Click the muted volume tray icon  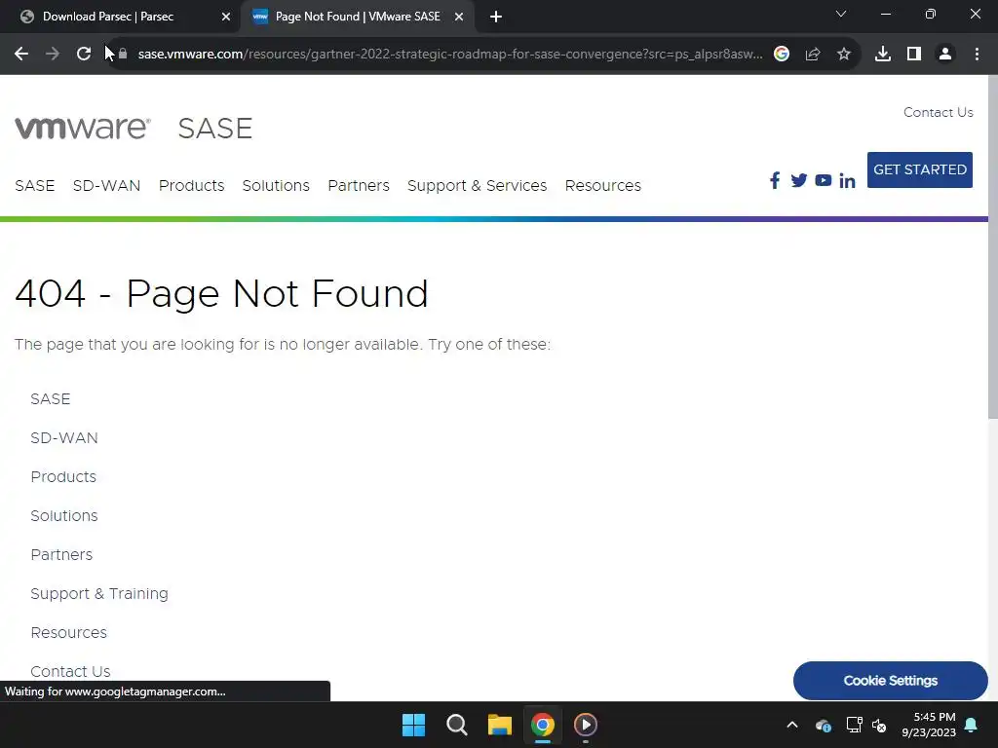tap(879, 725)
